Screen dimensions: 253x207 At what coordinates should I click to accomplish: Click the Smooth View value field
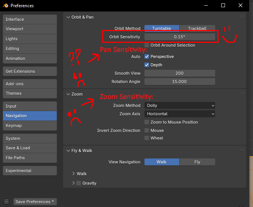click(180, 73)
